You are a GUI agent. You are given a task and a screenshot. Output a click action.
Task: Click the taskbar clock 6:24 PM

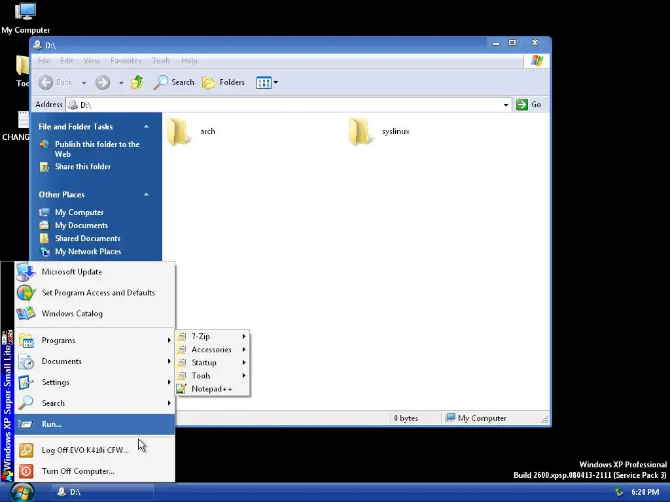pos(645,492)
